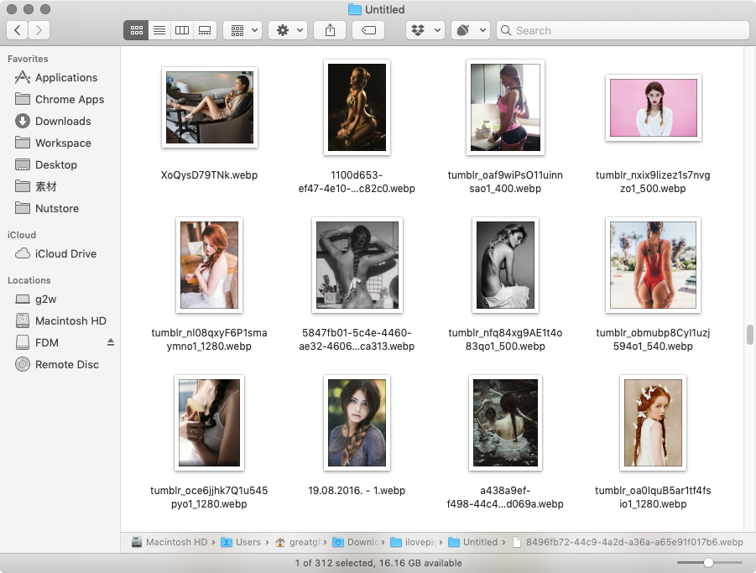The width and height of the screenshot is (756, 573).
Task: Select the tumblr_oa0lquB5ar1tf4fsio1_1280.webp thumbnail
Action: click(654, 423)
